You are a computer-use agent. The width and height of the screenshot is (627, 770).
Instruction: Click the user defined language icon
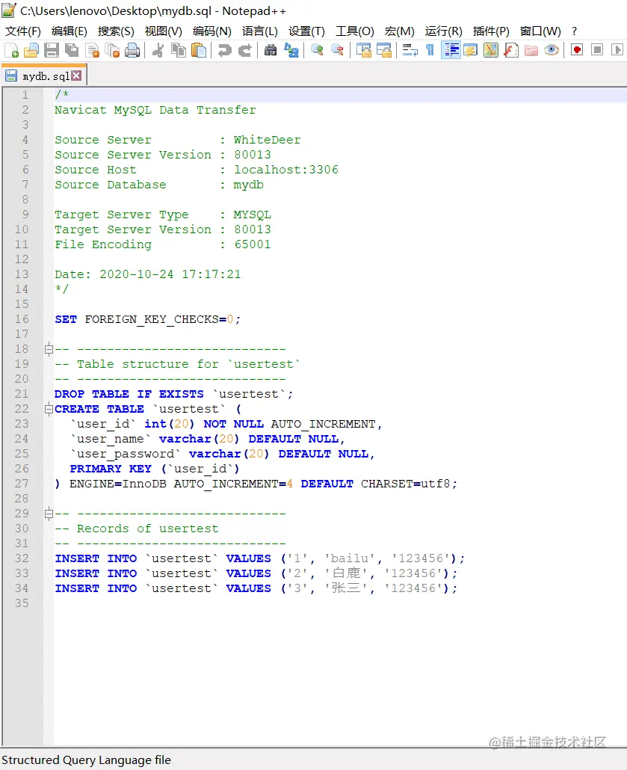[470, 50]
